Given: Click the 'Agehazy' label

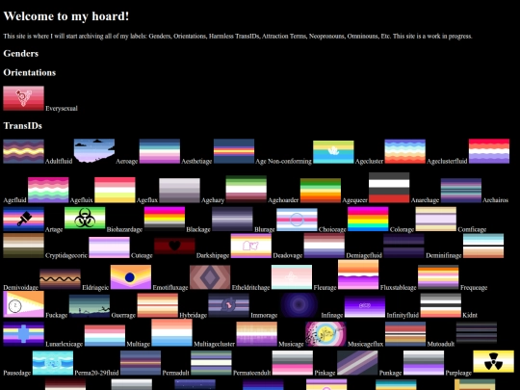Looking at the screenshot, I should (213, 200).
